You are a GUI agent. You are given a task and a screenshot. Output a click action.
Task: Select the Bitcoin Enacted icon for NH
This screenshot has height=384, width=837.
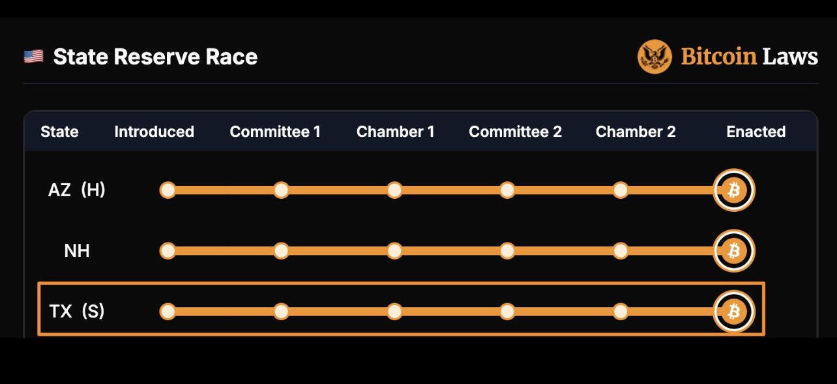click(734, 251)
